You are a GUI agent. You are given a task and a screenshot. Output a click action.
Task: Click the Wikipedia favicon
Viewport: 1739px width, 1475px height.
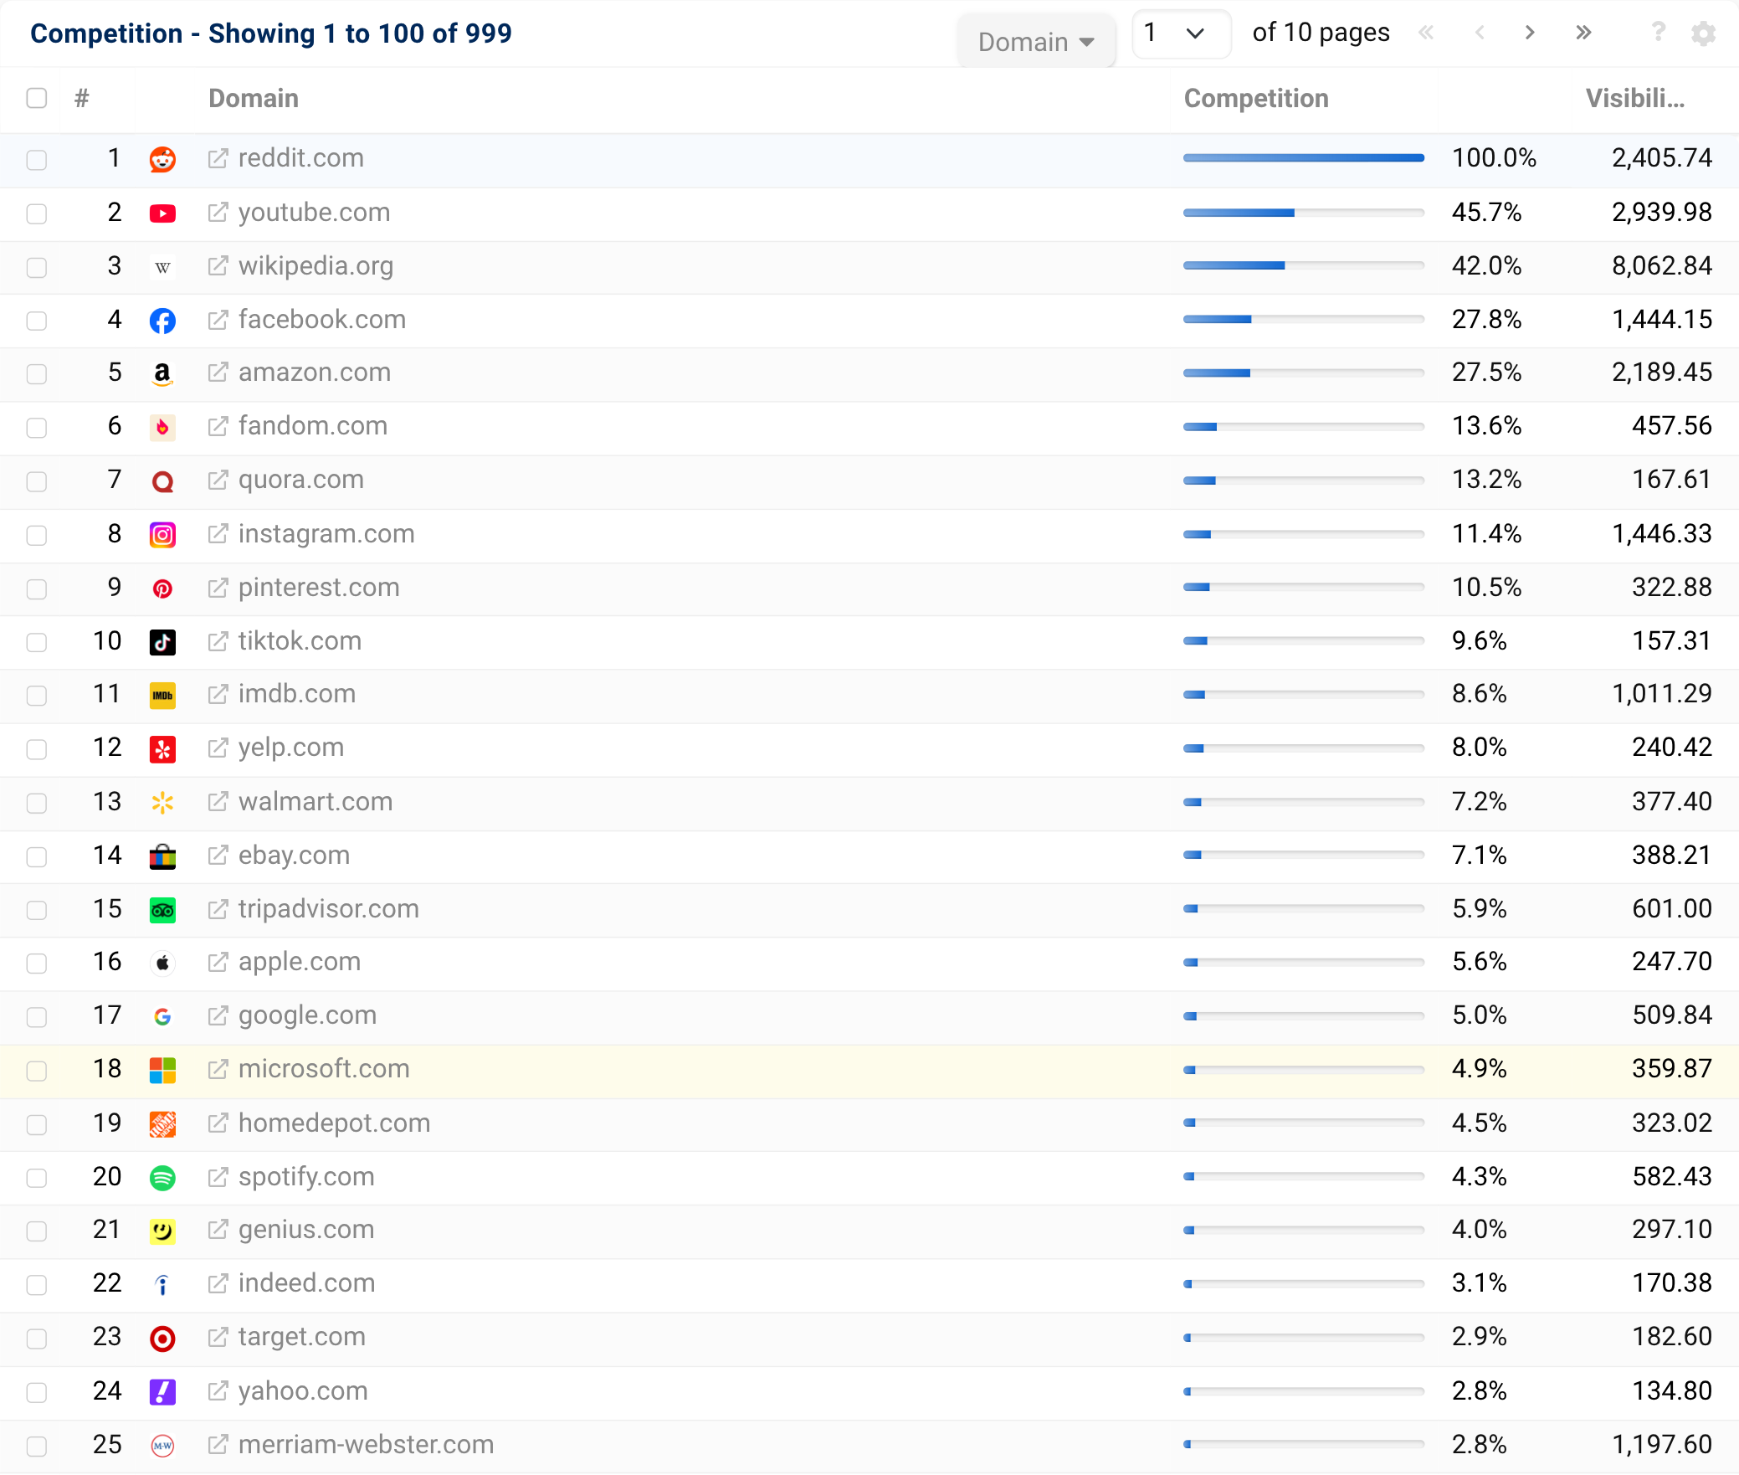pos(162,267)
